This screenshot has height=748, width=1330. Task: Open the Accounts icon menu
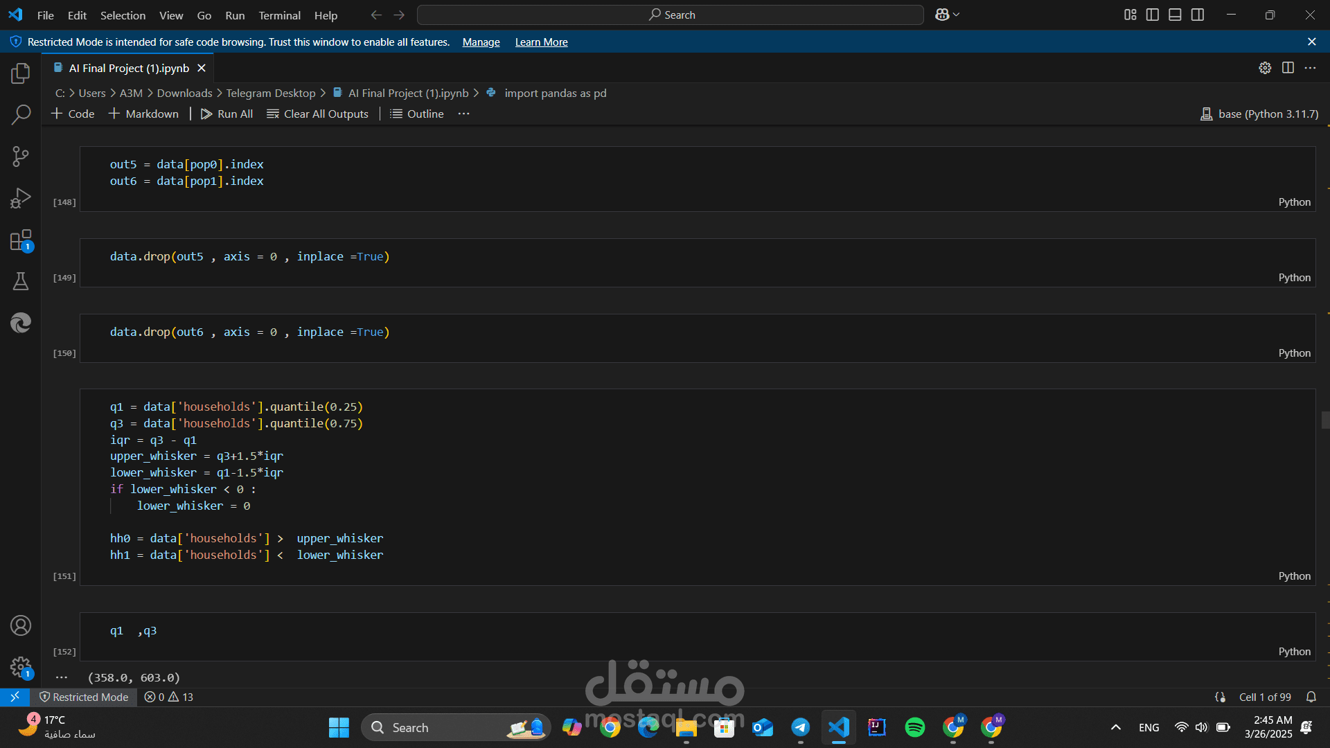pyautogui.click(x=21, y=625)
